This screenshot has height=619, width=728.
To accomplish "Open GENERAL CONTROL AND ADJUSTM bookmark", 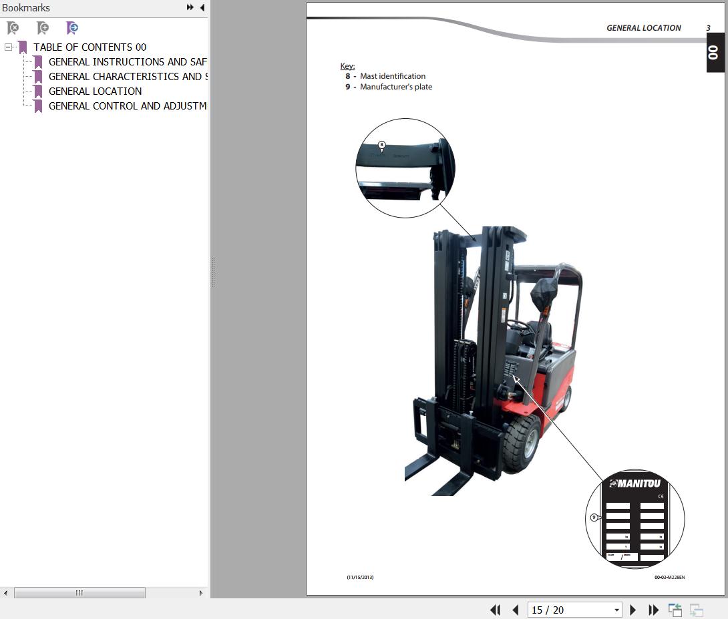I will [x=127, y=106].
